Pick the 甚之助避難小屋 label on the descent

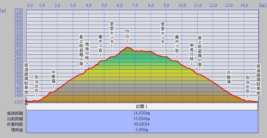pyautogui.click(x=200, y=49)
